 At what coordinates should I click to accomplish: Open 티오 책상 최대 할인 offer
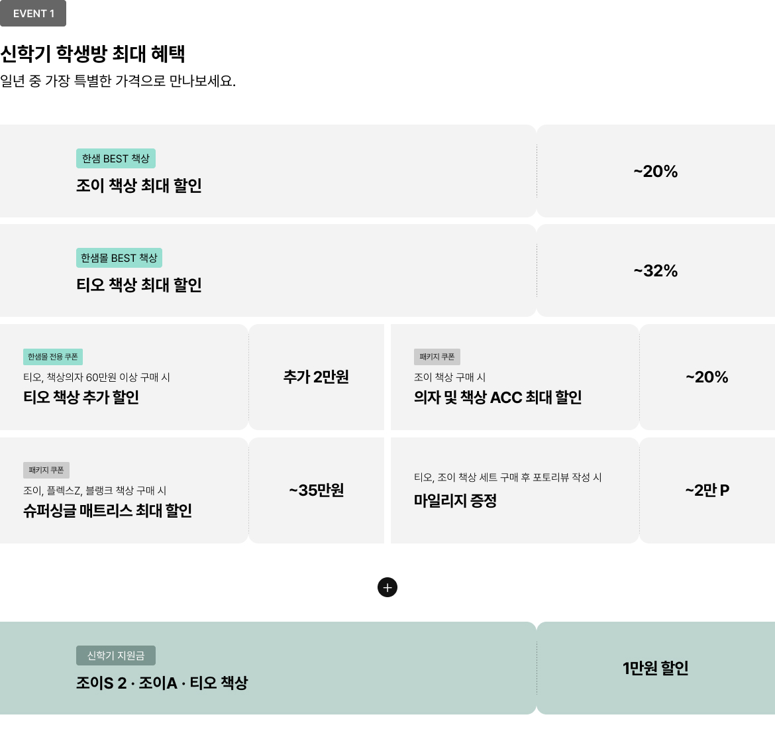click(x=139, y=285)
